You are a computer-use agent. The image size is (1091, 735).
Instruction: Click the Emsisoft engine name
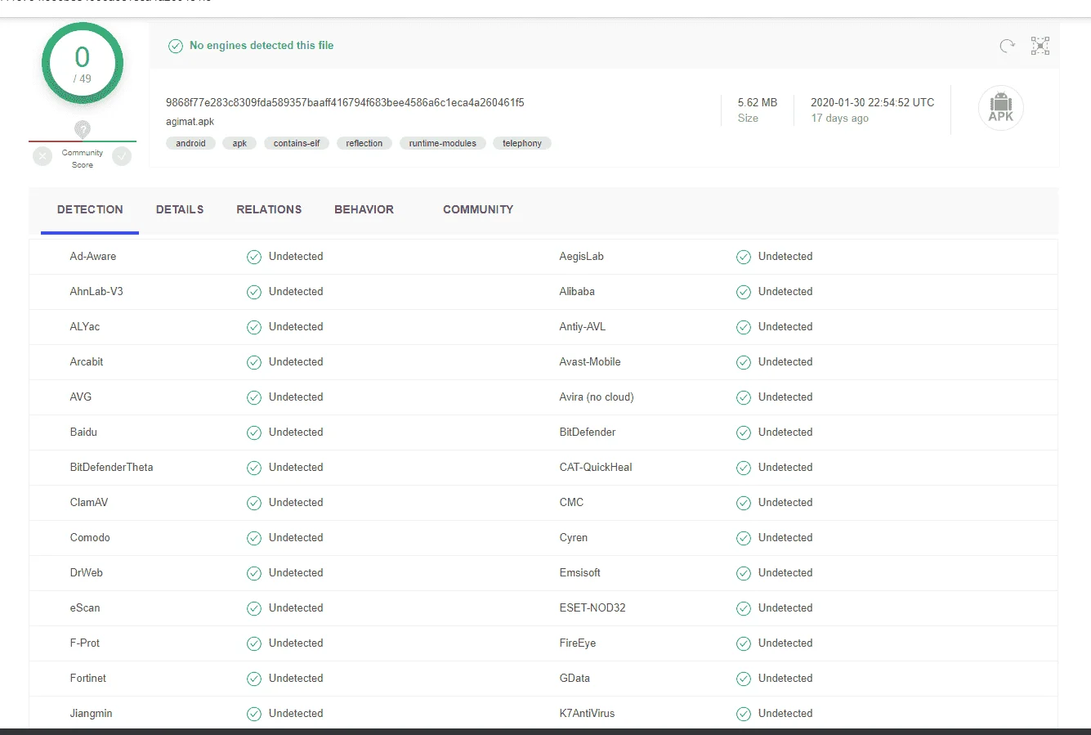click(x=580, y=573)
